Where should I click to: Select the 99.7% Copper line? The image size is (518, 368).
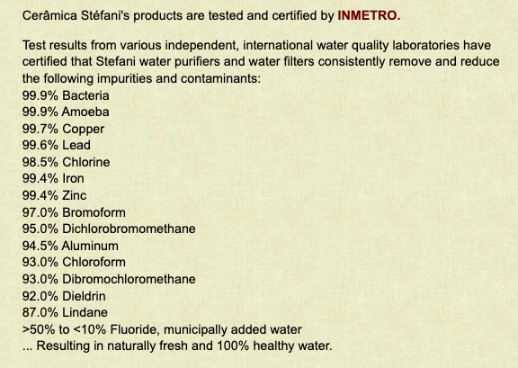(x=64, y=129)
